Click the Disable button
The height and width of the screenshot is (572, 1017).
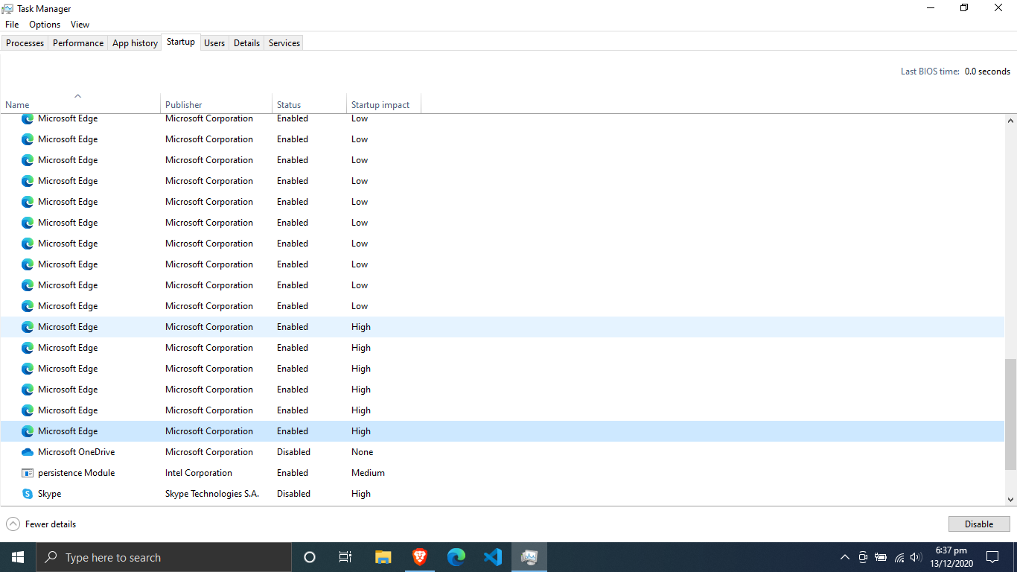click(x=979, y=524)
